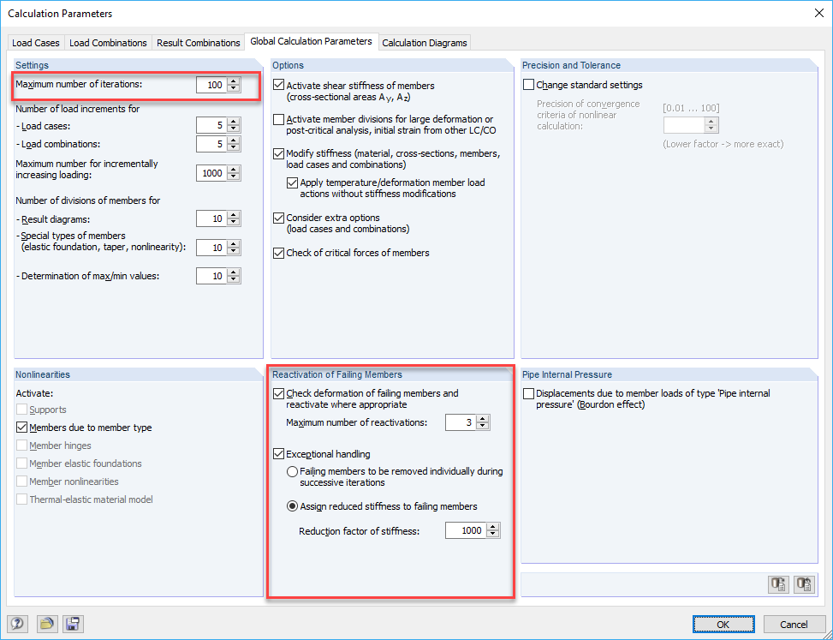The height and width of the screenshot is (640, 833).
Task: Open saved calculation parameters via folder icon
Action: coord(47,624)
